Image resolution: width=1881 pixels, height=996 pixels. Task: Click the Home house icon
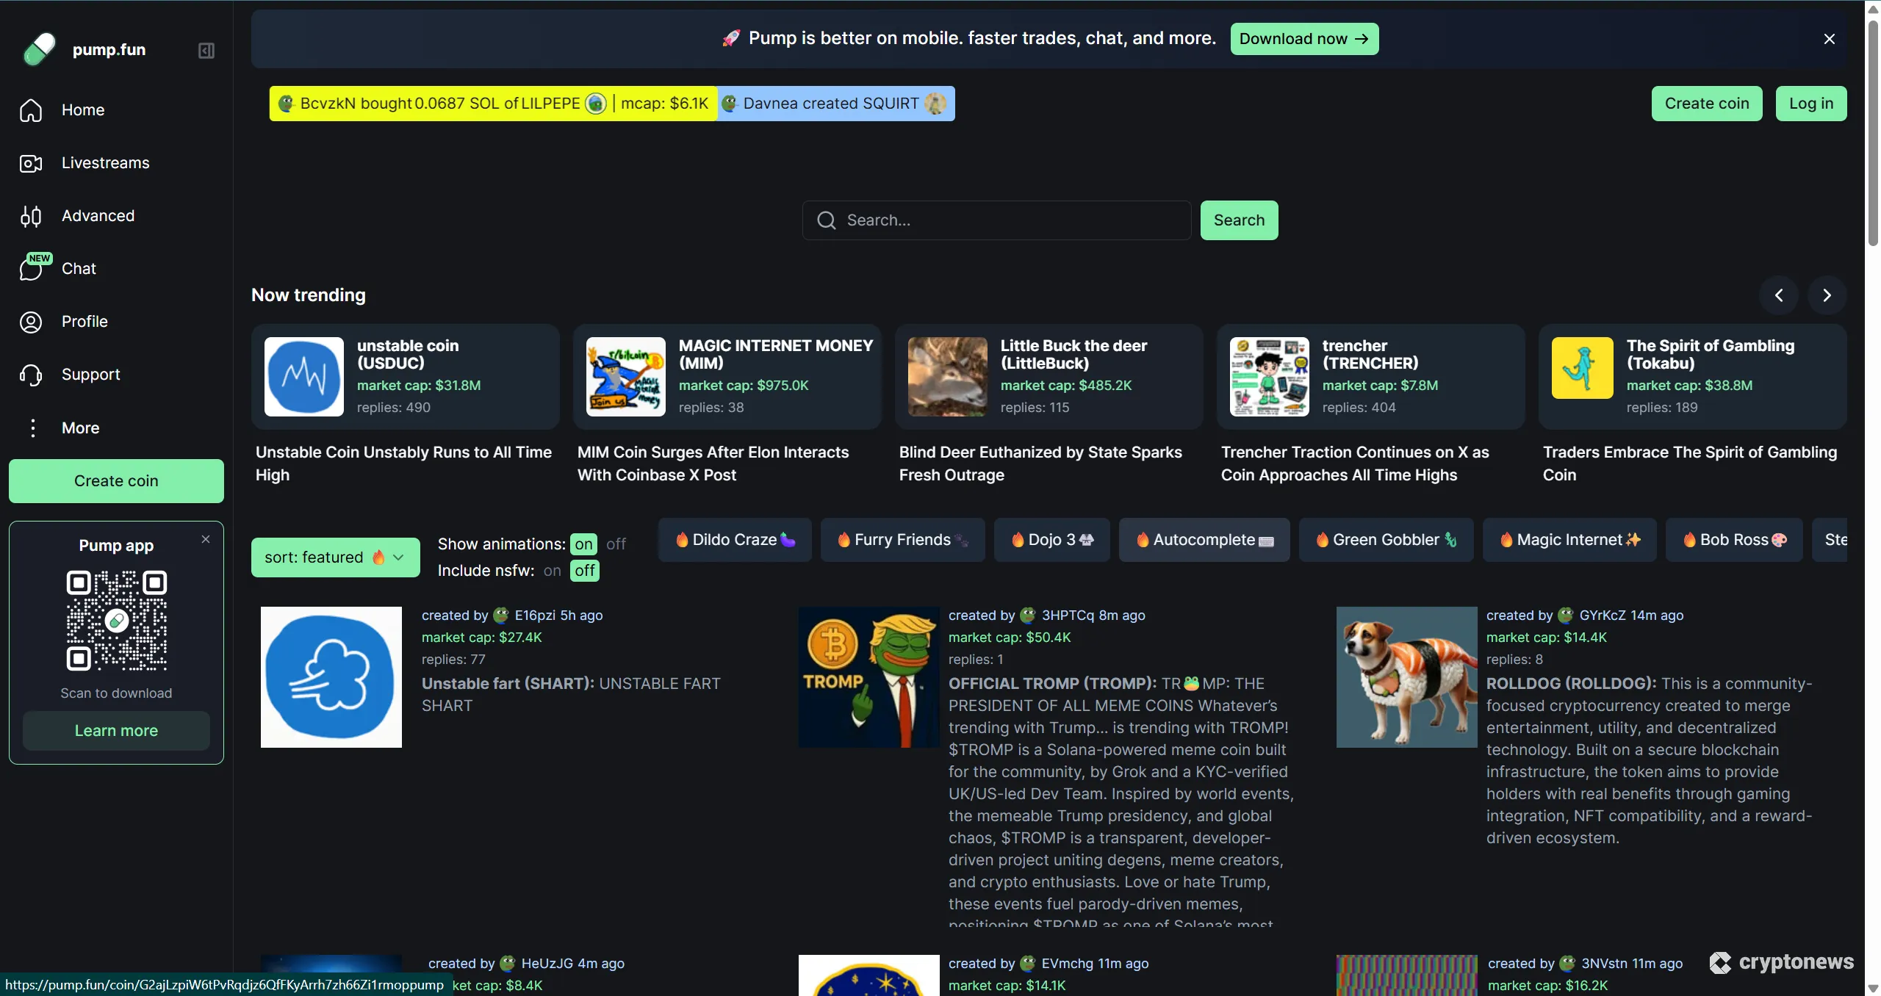coord(31,110)
